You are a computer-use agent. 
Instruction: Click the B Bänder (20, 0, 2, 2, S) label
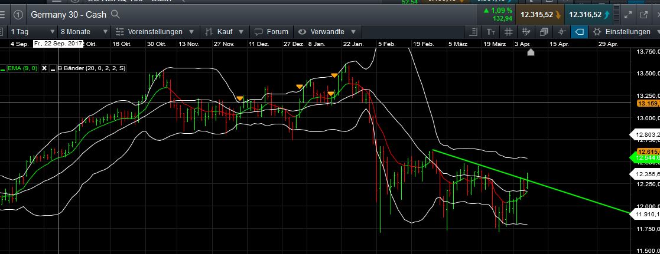pyautogui.click(x=92, y=68)
